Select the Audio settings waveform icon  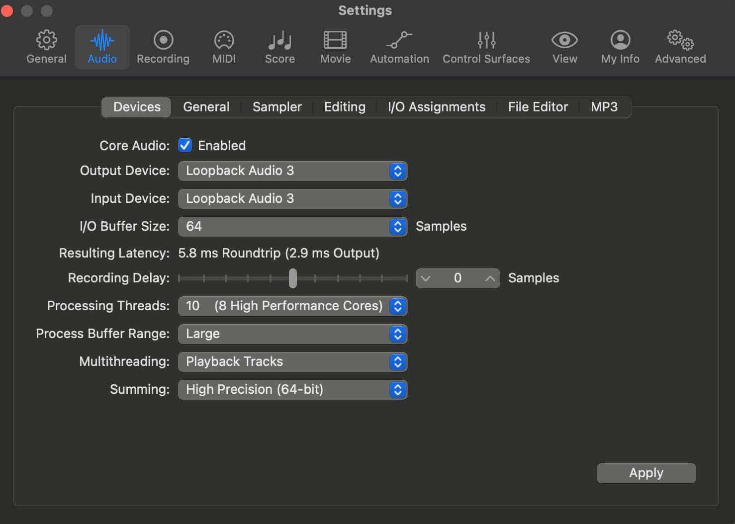102,40
